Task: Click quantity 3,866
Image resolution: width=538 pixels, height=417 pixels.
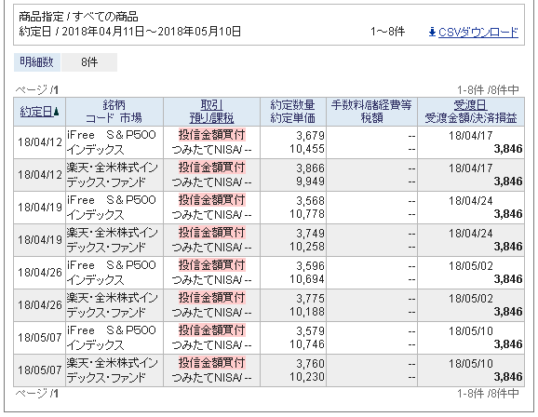Action: tap(311, 168)
